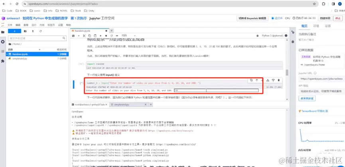Click the 创建快照 button

pos(325,18)
